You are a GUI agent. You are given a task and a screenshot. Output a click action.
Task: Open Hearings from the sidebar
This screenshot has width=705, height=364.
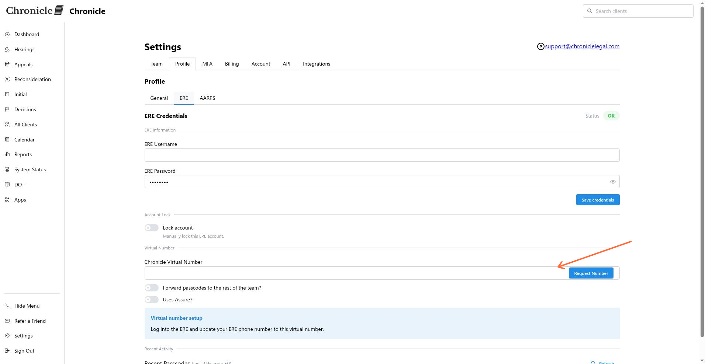pos(24,49)
